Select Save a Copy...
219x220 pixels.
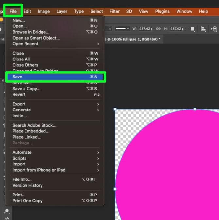click(56, 89)
